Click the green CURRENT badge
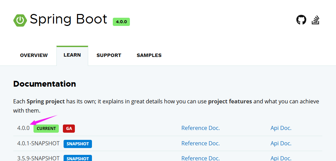336x161 pixels. [46, 129]
